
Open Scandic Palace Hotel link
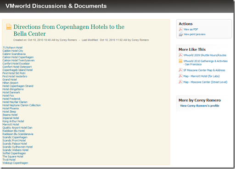coord(15,143)
